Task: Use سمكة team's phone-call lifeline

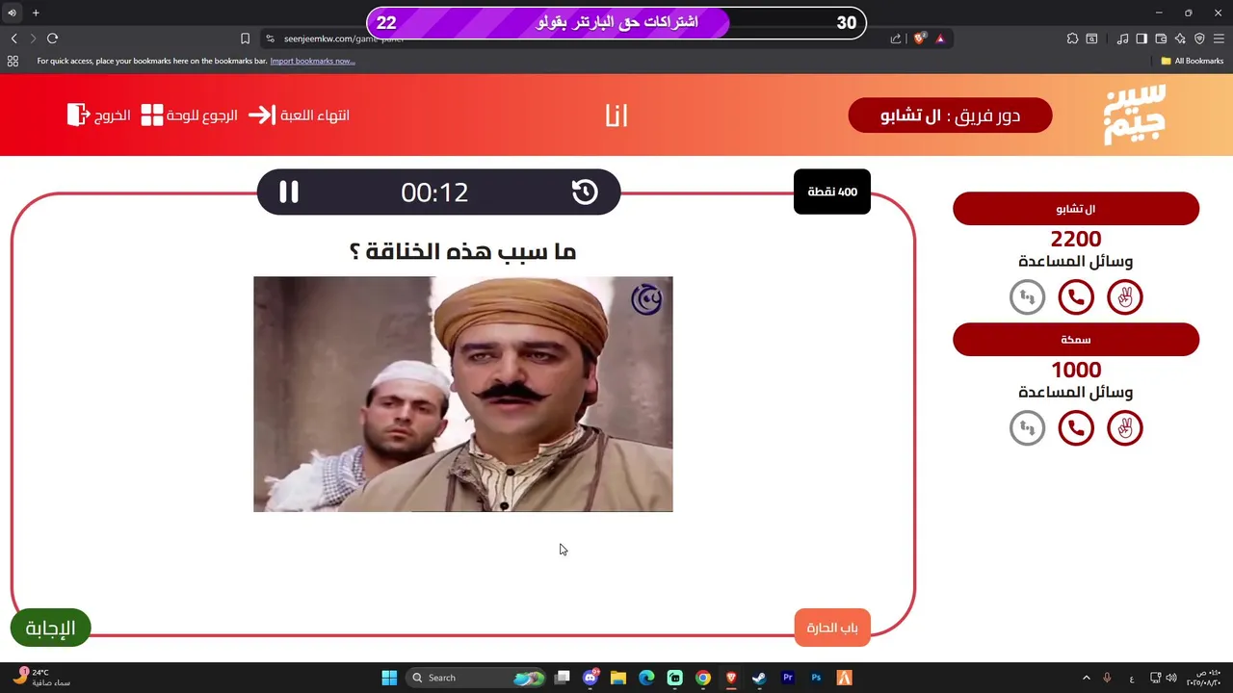Action: point(1076,427)
